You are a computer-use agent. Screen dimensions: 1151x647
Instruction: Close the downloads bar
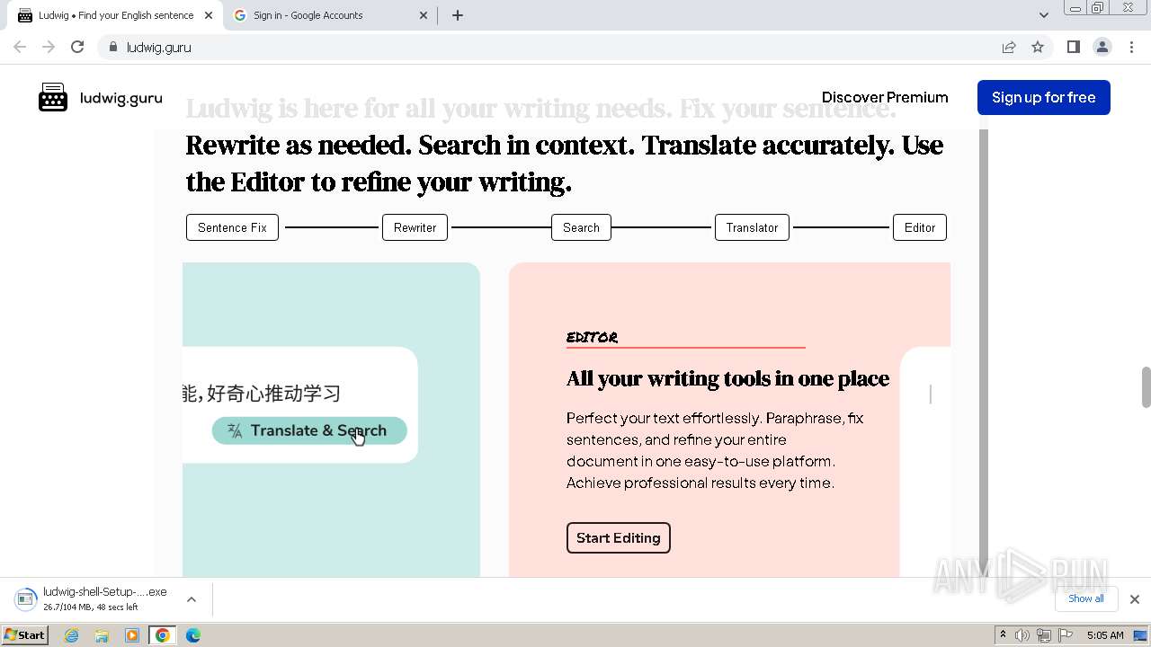tap(1134, 598)
